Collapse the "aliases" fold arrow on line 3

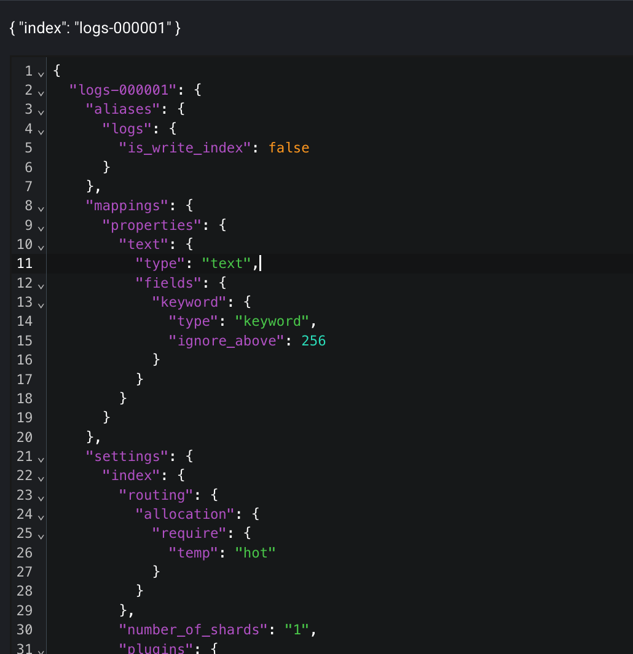[x=41, y=112]
